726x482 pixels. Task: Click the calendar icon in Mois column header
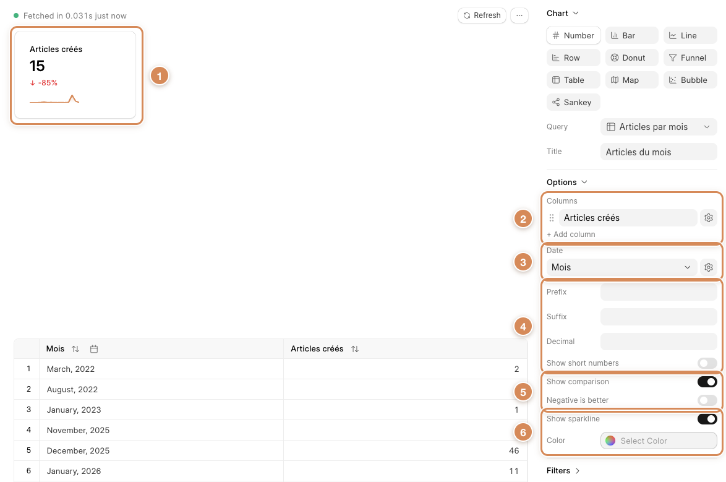94,349
